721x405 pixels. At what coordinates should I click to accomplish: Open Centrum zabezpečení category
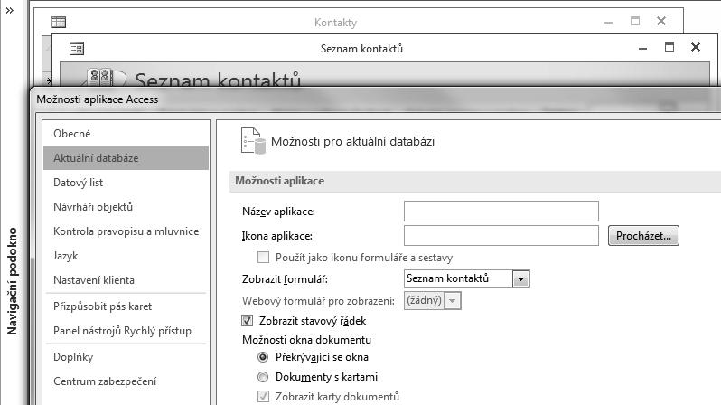pos(126,381)
